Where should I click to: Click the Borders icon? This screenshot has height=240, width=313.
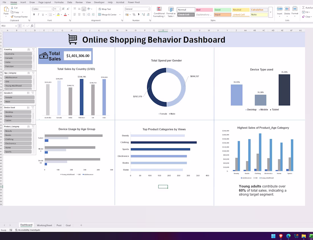pyautogui.click(x=50, y=14)
